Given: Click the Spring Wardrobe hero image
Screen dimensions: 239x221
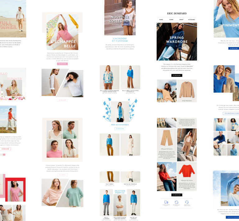Looking at the screenshot, I should pos(177,41).
